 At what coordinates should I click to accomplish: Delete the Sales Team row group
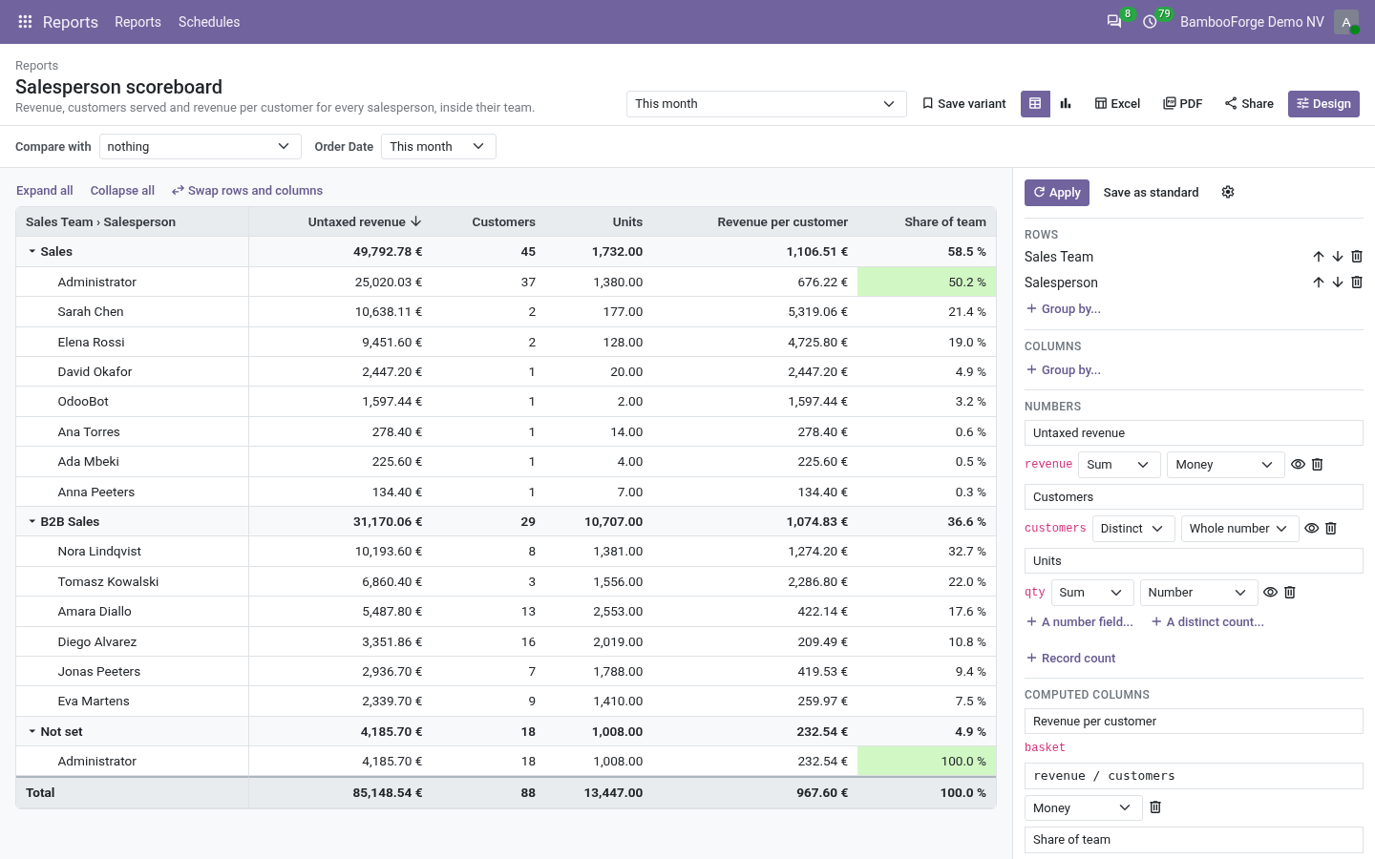pos(1357,257)
